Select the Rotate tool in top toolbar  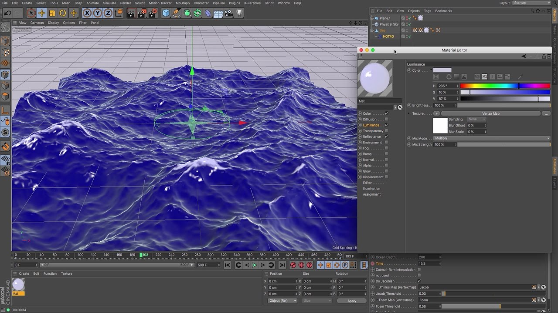pos(63,13)
